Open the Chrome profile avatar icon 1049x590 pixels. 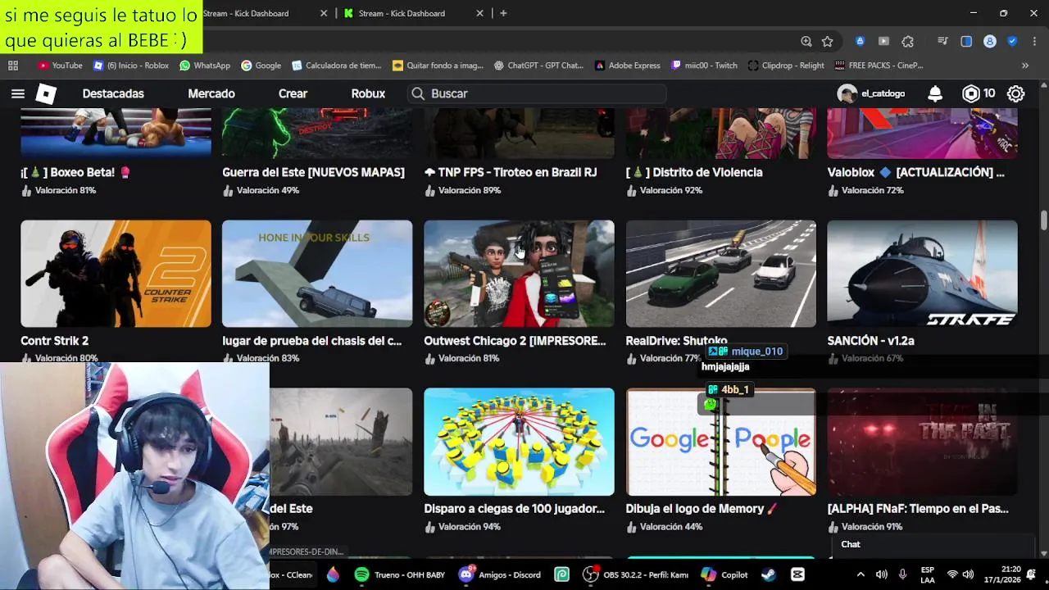click(990, 41)
